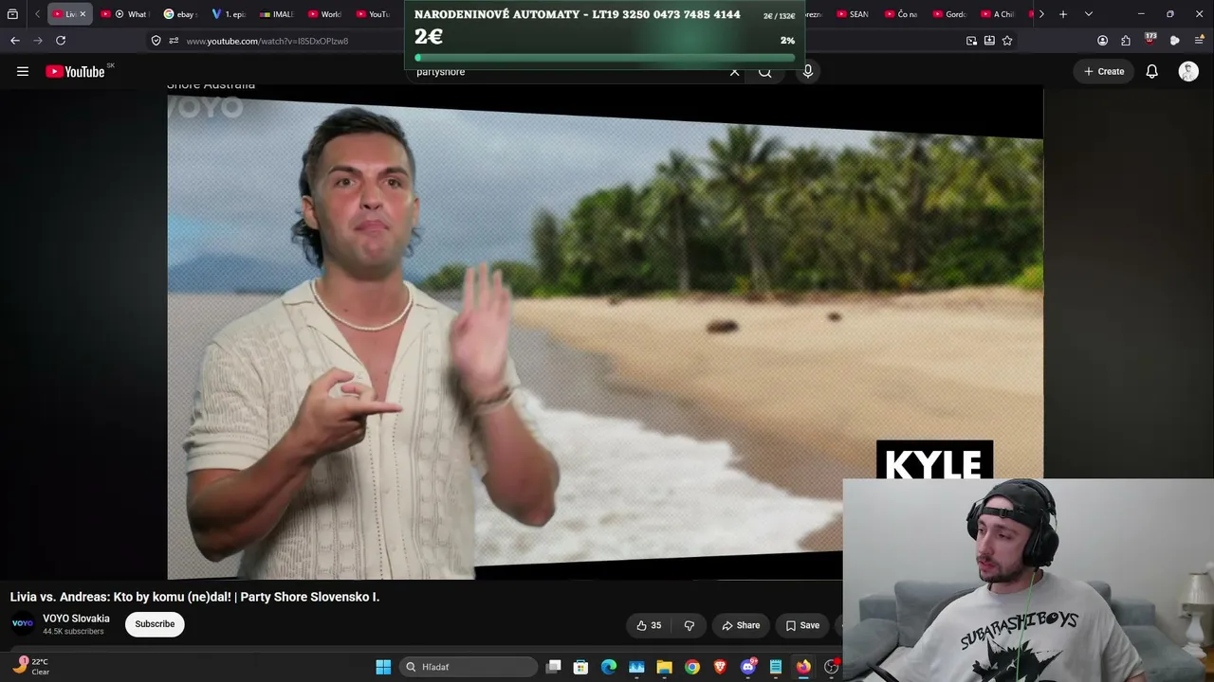The width and height of the screenshot is (1214, 682).
Task: Bookmark this page with the star
Action: click(1007, 41)
